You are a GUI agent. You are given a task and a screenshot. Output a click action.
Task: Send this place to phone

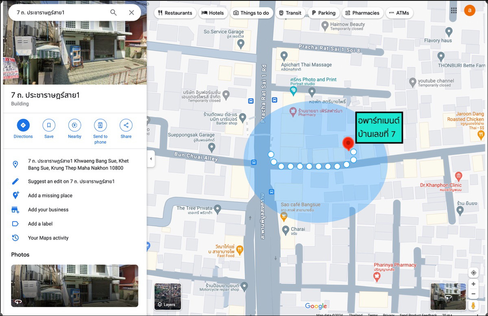click(x=100, y=131)
